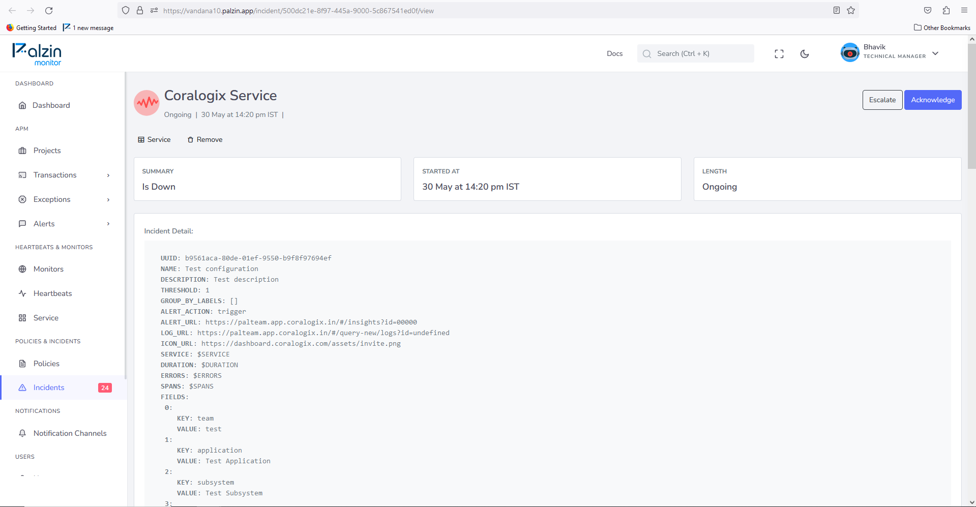Open Monitors in the sidebar

(x=48, y=269)
